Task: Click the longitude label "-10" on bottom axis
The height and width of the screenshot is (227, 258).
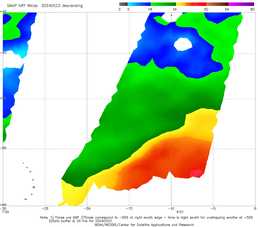Action: click(171, 208)
